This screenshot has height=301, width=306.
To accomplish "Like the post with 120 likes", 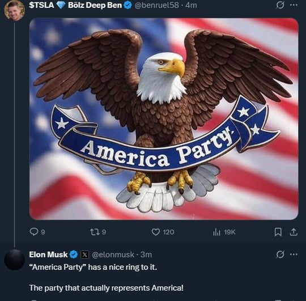I will (163, 232).
